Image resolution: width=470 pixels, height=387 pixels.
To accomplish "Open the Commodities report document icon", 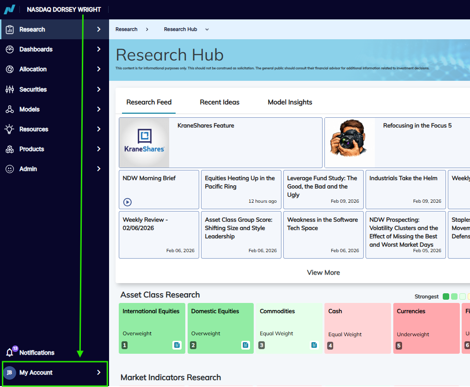I will pos(314,345).
